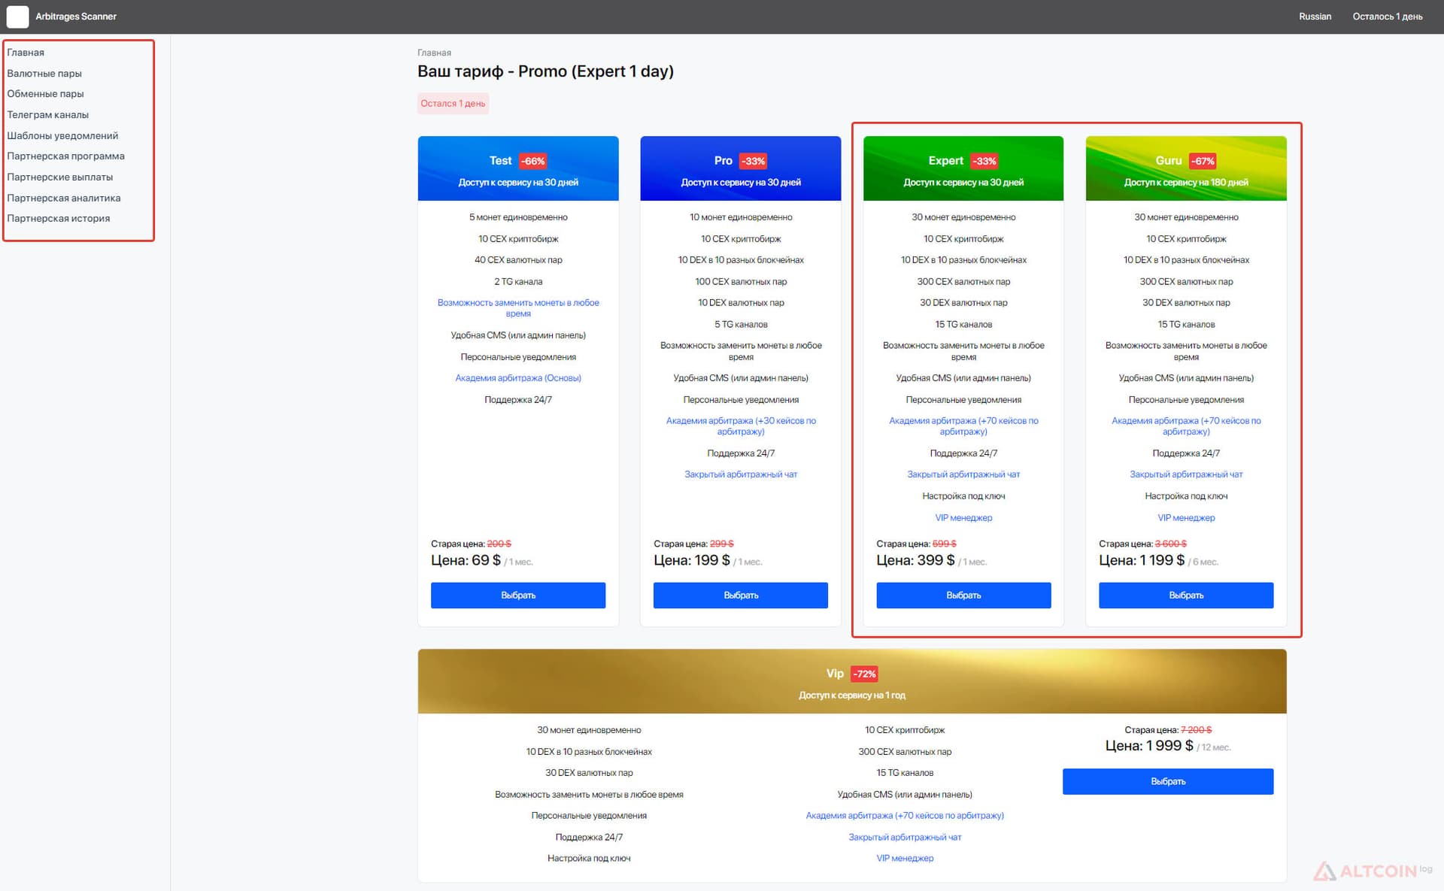Viewport: 1444px width, 891px height.
Task: Choose the Test plan via Выбрать button
Action: tap(518, 596)
